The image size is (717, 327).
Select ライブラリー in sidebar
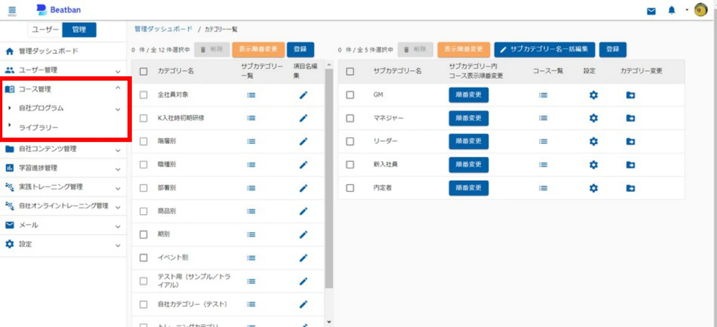point(39,128)
